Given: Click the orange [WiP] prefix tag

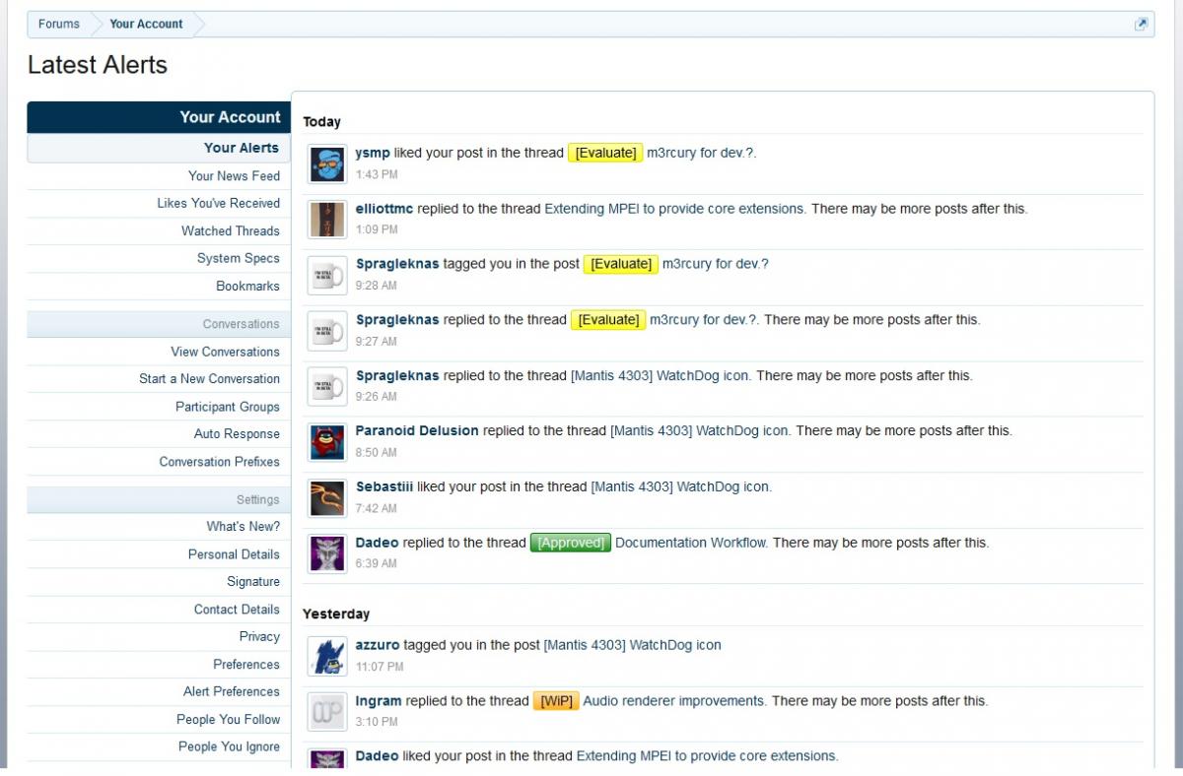Looking at the screenshot, I should pyautogui.click(x=556, y=701).
